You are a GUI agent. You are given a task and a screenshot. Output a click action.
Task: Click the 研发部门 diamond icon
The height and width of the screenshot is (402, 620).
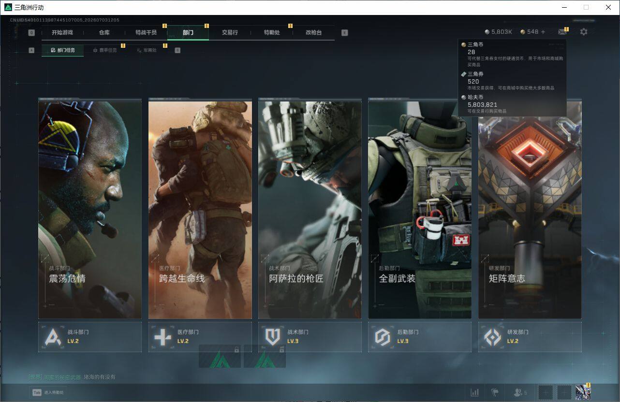(x=493, y=337)
